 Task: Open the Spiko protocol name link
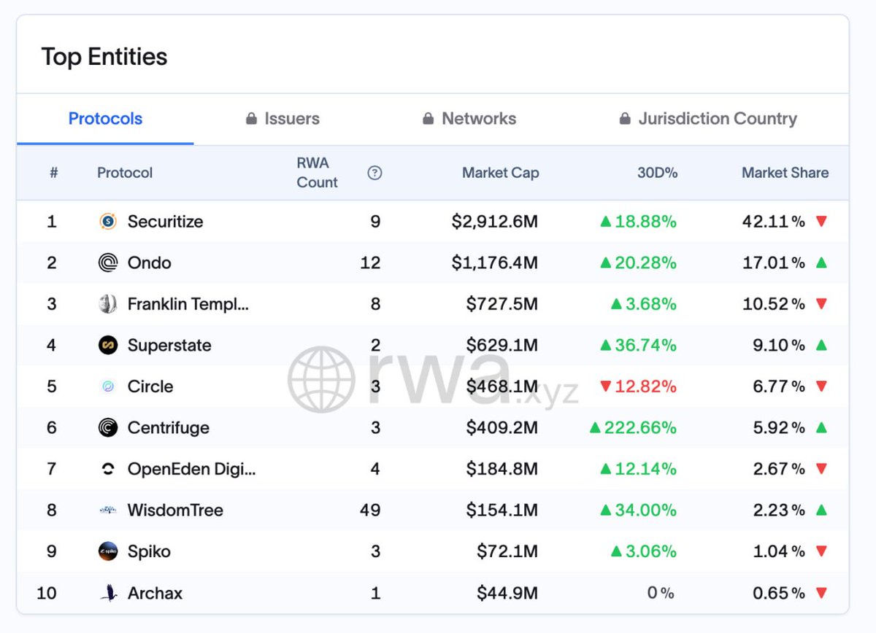[x=149, y=551]
